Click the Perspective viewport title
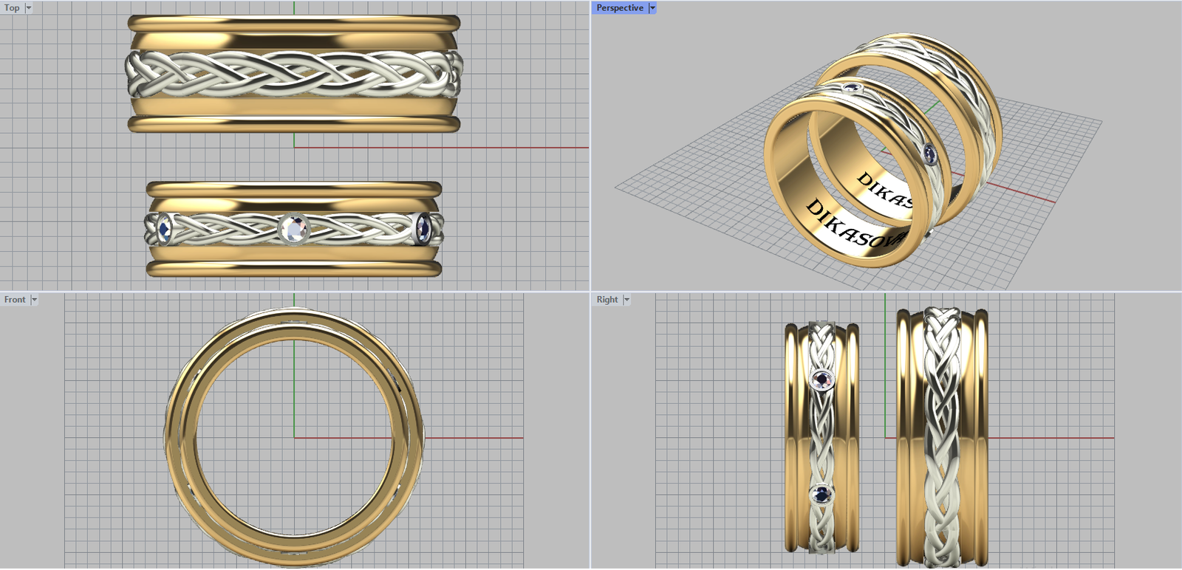Screen dimensions: 1182x570 click(x=619, y=8)
